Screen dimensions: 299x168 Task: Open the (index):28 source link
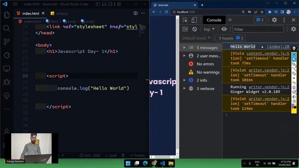pyautogui.click(x=278, y=47)
